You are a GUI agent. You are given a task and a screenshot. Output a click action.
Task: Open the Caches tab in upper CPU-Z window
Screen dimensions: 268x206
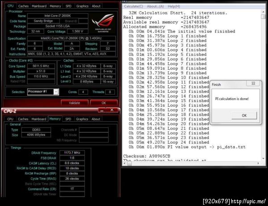[23, 6]
